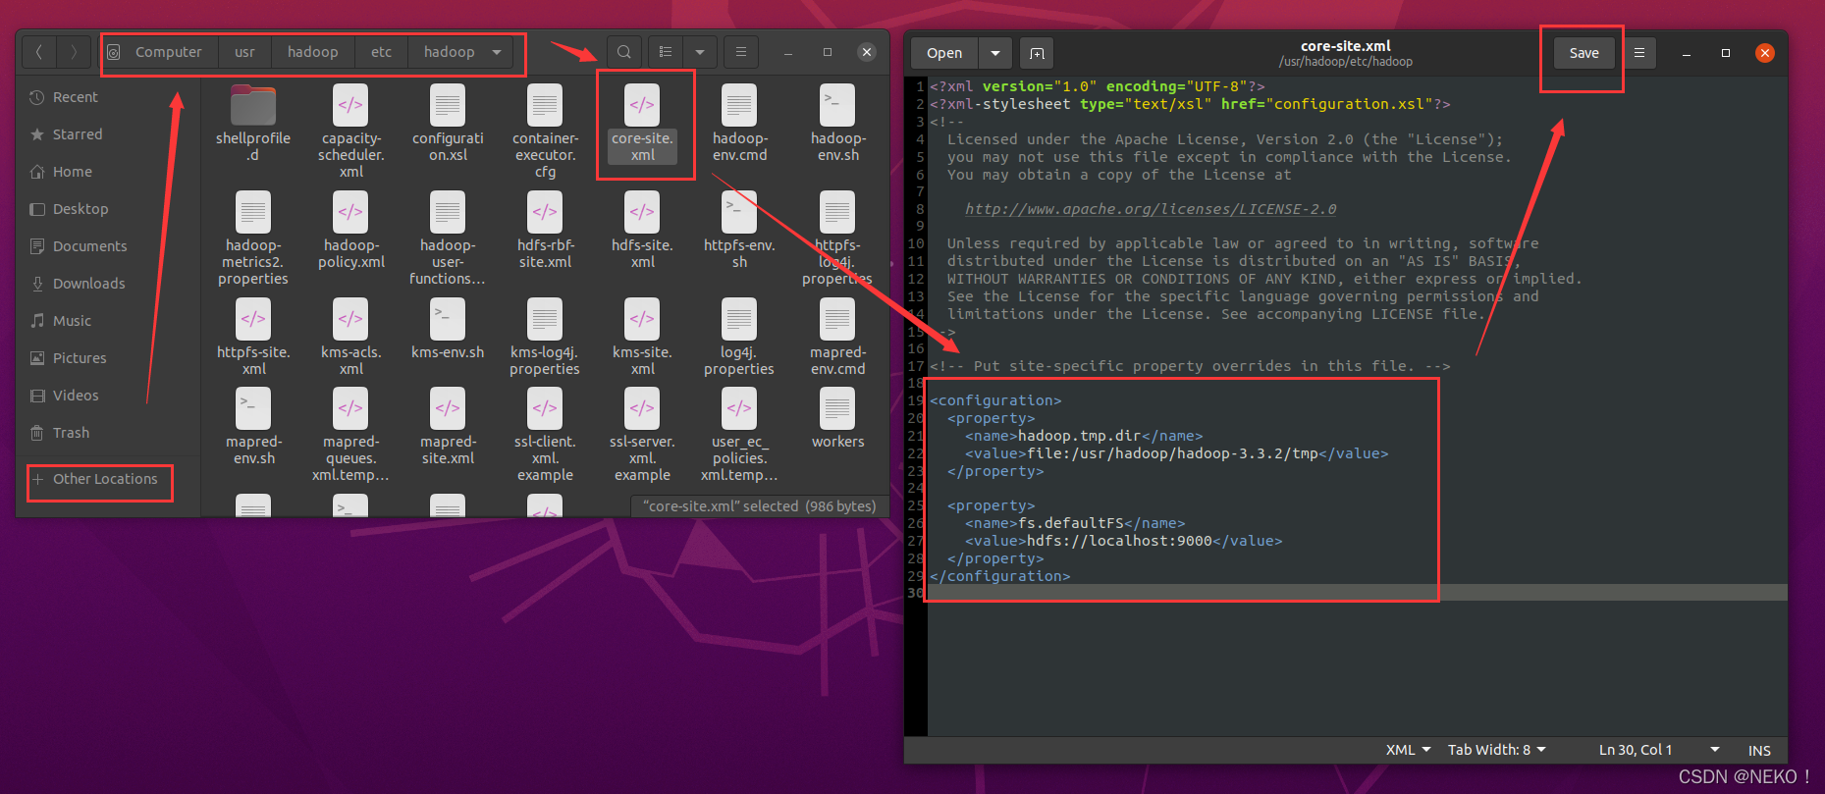Viewport: 1825px width, 794px height.
Task: Click usr in the path bar
Action: [244, 52]
